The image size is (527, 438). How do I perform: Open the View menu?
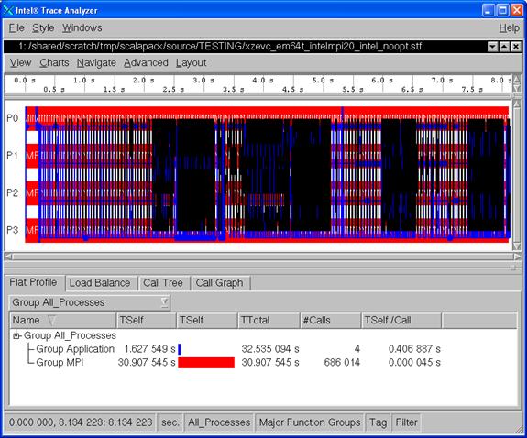click(x=20, y=63)
